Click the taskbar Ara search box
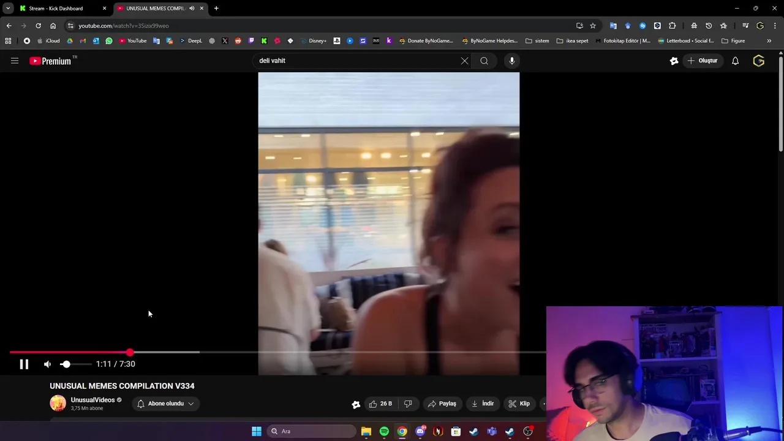This screenshot has width=784, height=441. coord(311,431)
